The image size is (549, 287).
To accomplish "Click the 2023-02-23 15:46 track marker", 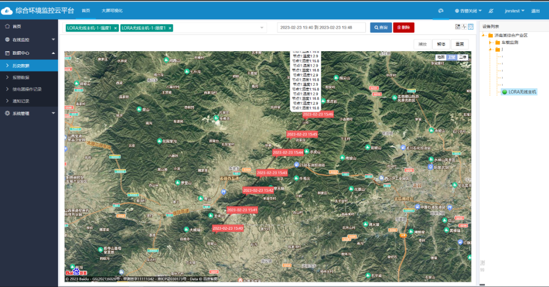I will click(318, 115).
